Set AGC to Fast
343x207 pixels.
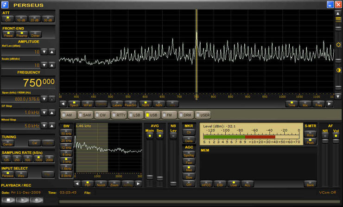(x=189, y=161)
